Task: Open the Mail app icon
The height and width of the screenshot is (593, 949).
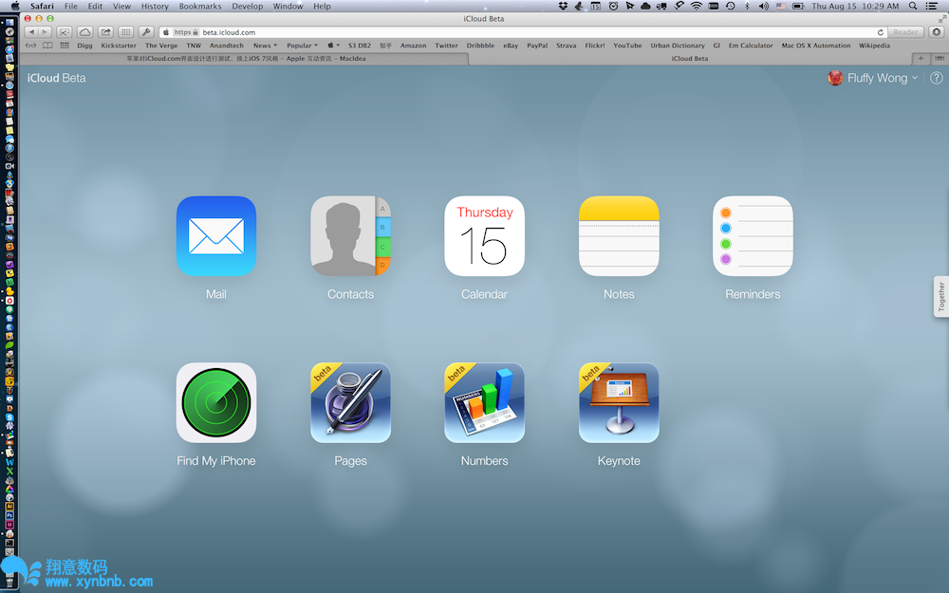Action: pyautogui.click(x=216, y=236)
